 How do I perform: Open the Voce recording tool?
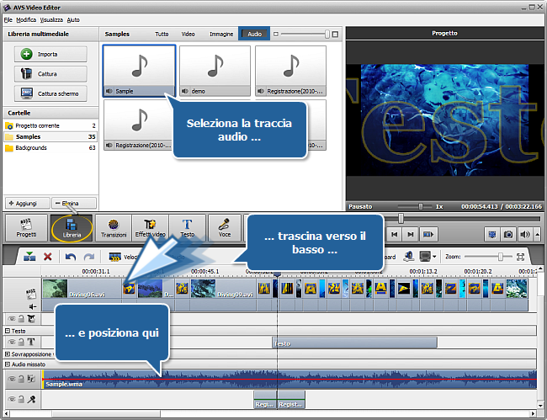[225, 227]
